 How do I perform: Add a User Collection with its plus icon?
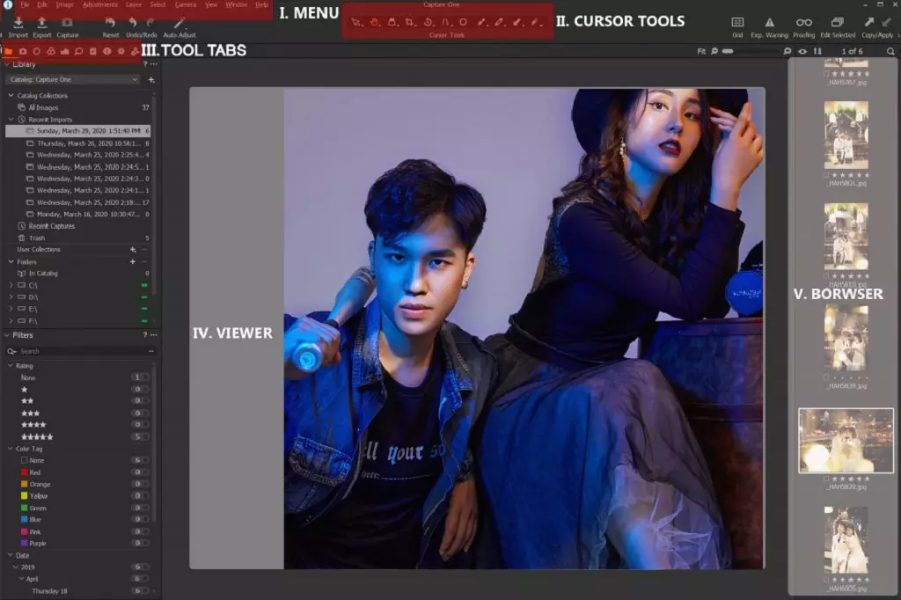133,250
